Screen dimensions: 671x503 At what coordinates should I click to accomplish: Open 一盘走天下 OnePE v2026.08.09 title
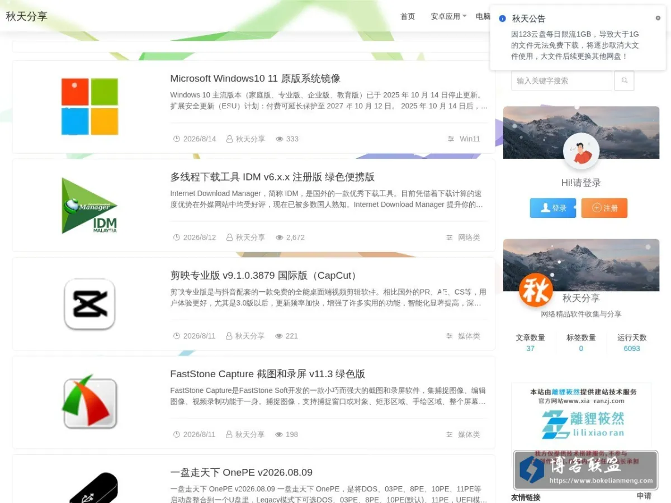tap(242, 472)
